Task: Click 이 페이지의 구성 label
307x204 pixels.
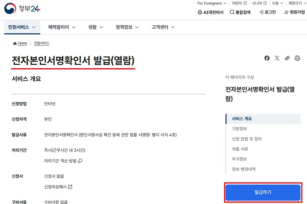Action: coord(239,77)
